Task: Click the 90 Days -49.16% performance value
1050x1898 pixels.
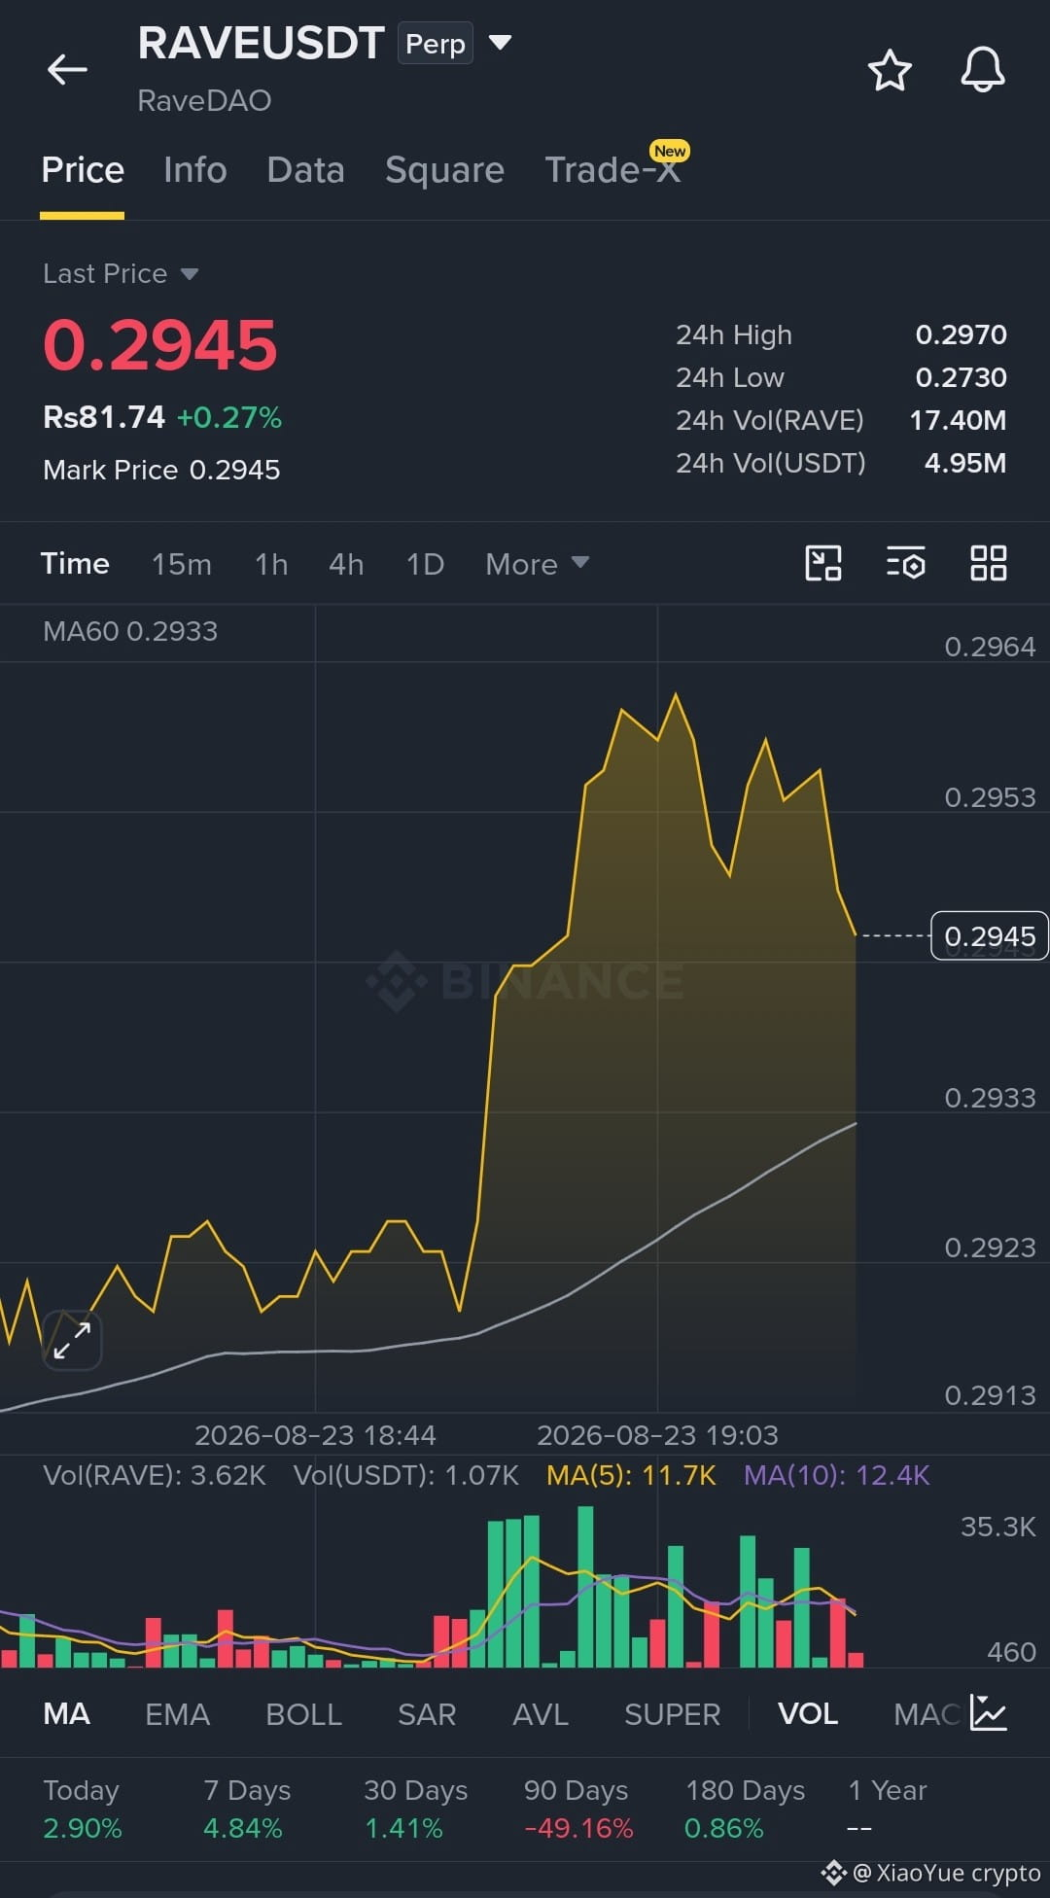Action: pos(578,1828)
